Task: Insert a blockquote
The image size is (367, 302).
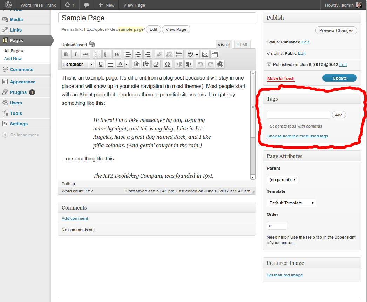Action: (x=117, y=54)
